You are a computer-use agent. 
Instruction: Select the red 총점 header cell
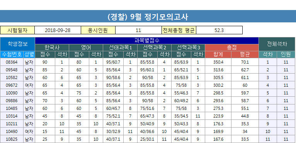231,47
